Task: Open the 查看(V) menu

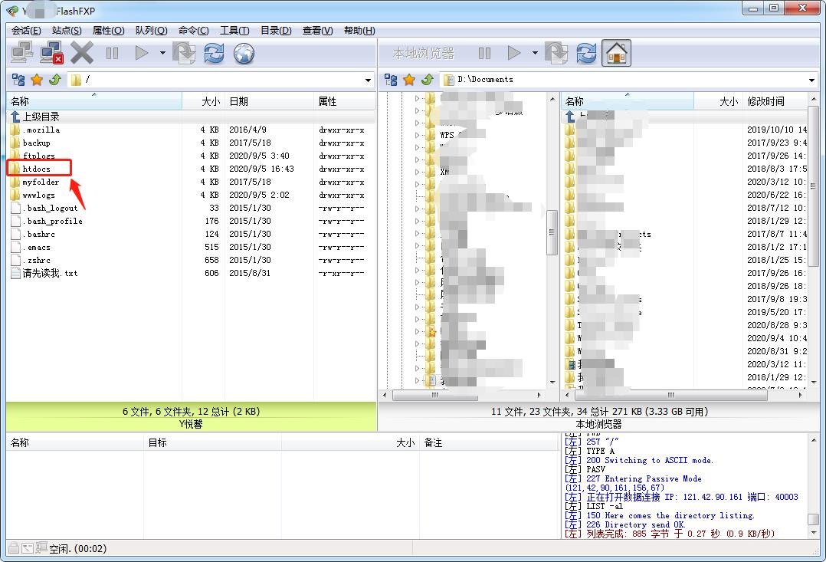Action: [318, 31]
